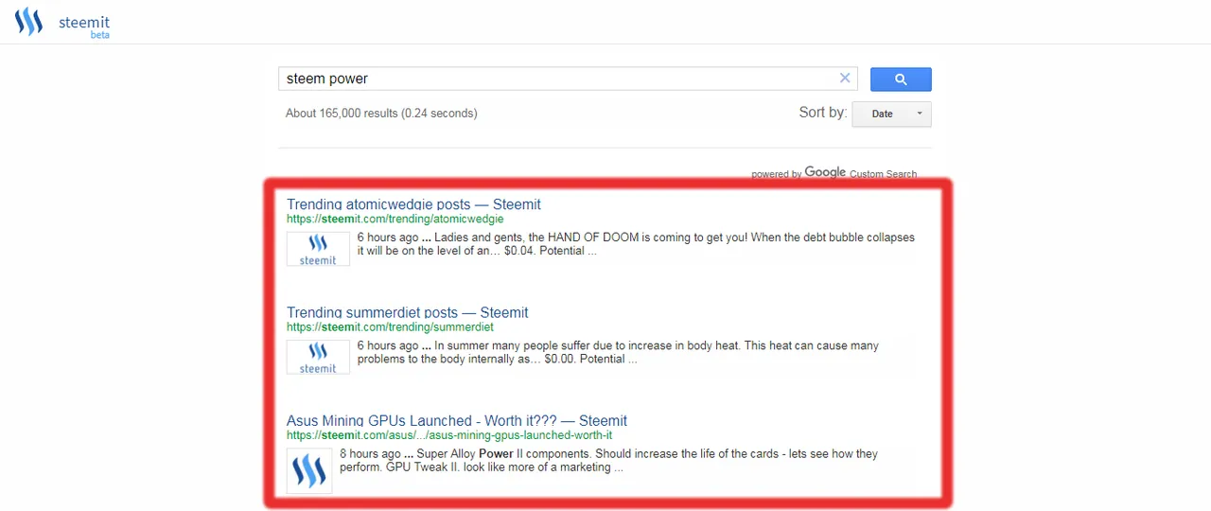The image size is (1211, 511).
Task: Click the Steemit logo icon
Action: [x=29, y=22]
